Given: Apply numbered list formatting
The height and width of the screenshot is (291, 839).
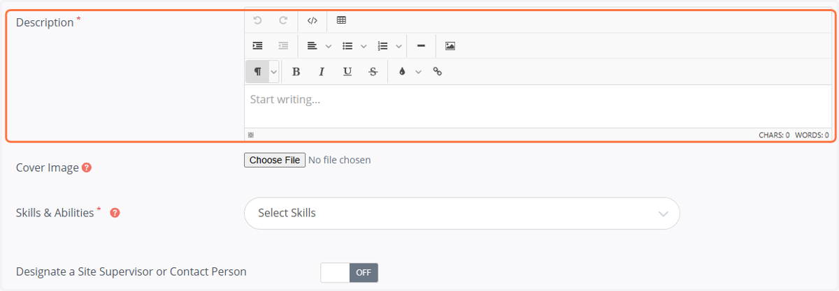Looking at the screenshot, I should [382, 46].
